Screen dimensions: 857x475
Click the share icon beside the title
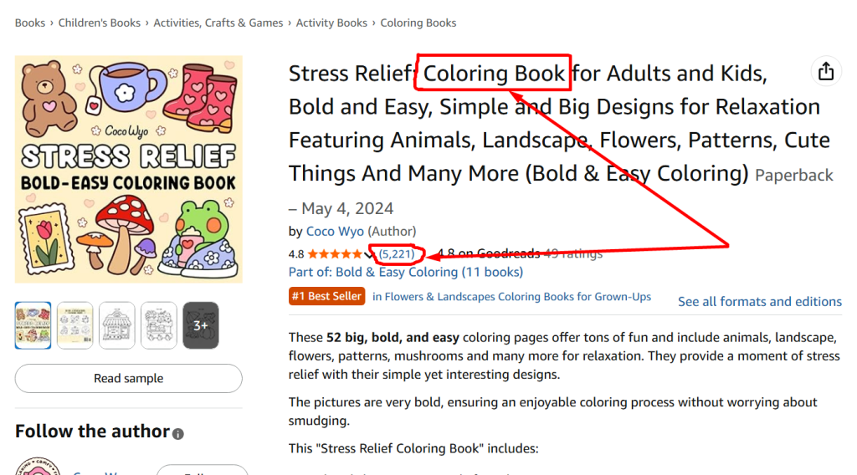(x=826, y=72)
